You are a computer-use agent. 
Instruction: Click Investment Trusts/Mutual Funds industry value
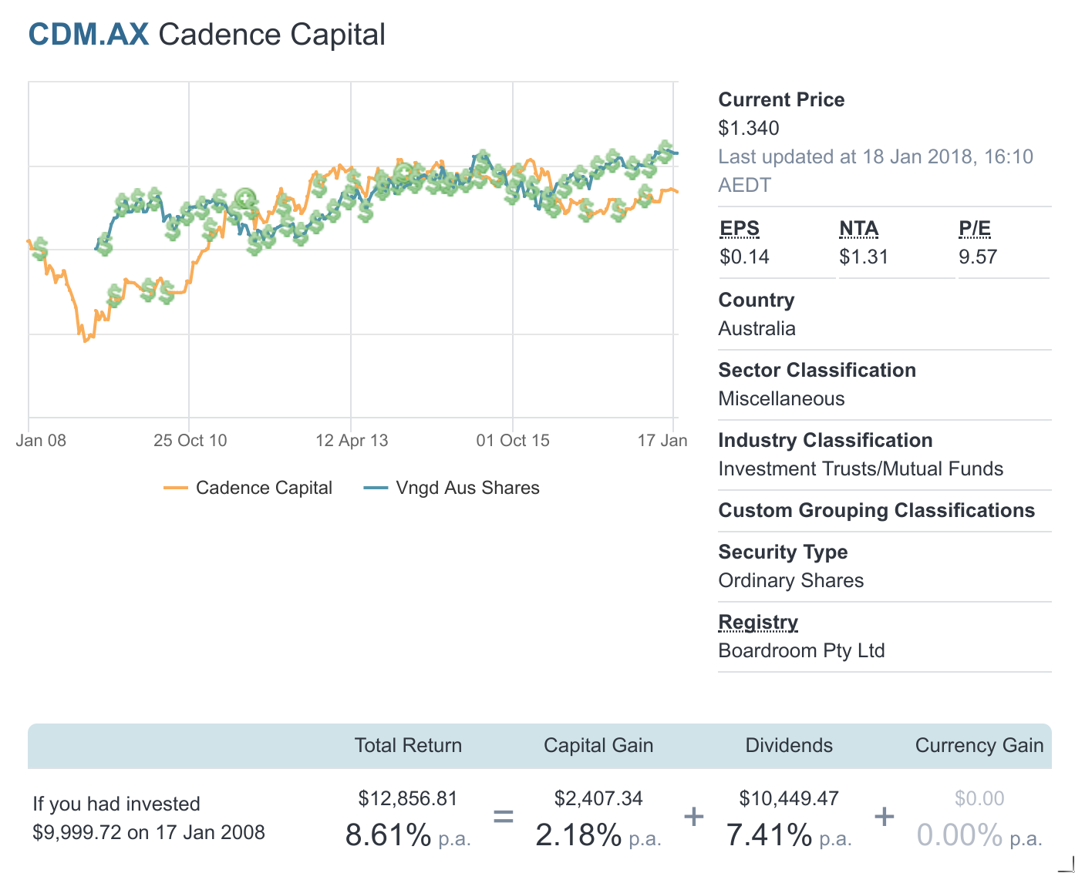(861, 468)
